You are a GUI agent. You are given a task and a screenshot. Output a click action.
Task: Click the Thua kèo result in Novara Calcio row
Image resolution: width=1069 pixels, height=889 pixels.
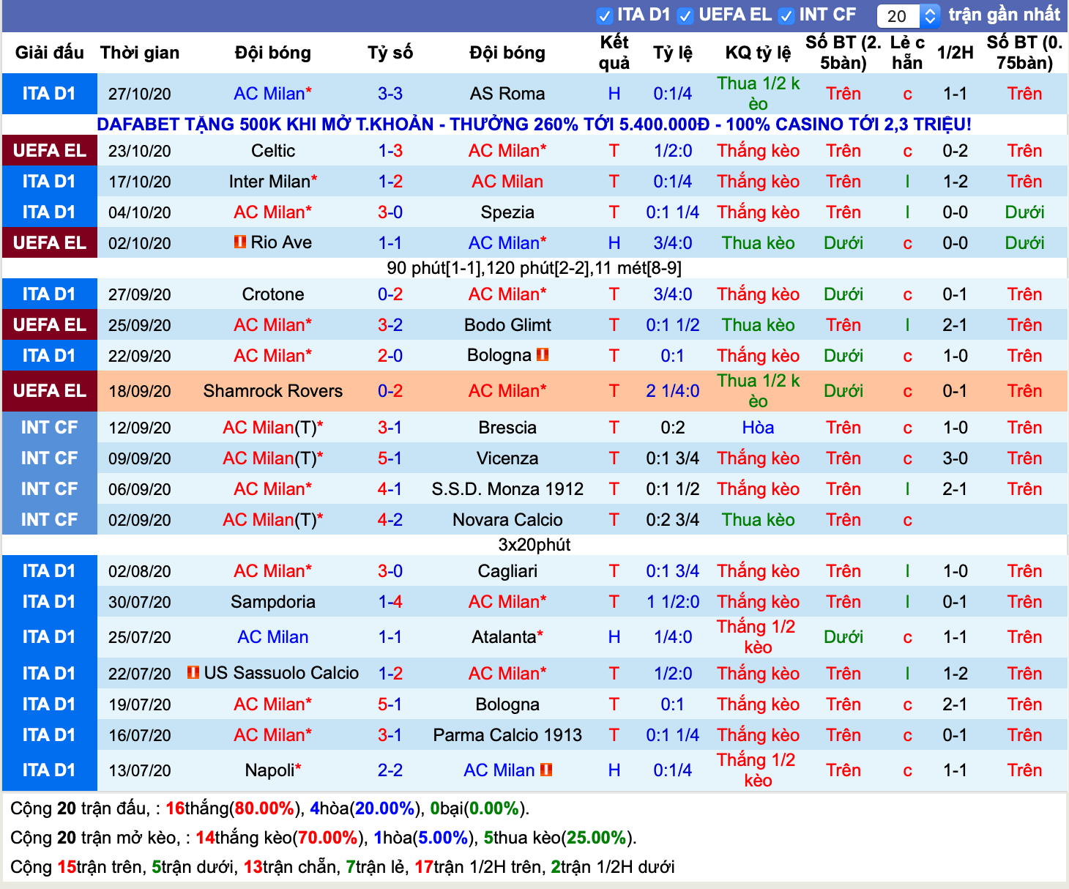coord(758,520)
